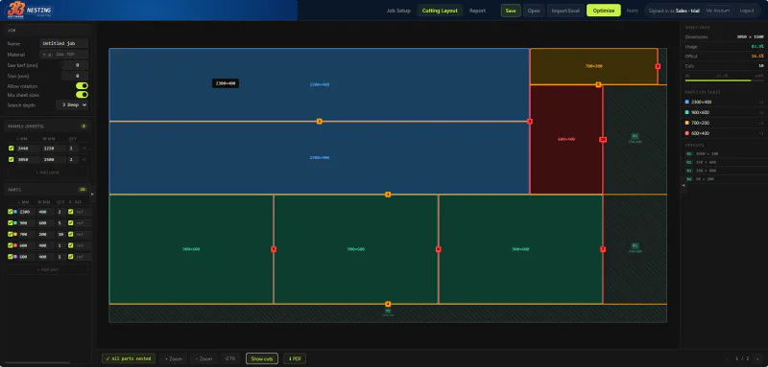Select the R2 offcut label on the sheet

(x=635, y=246)
